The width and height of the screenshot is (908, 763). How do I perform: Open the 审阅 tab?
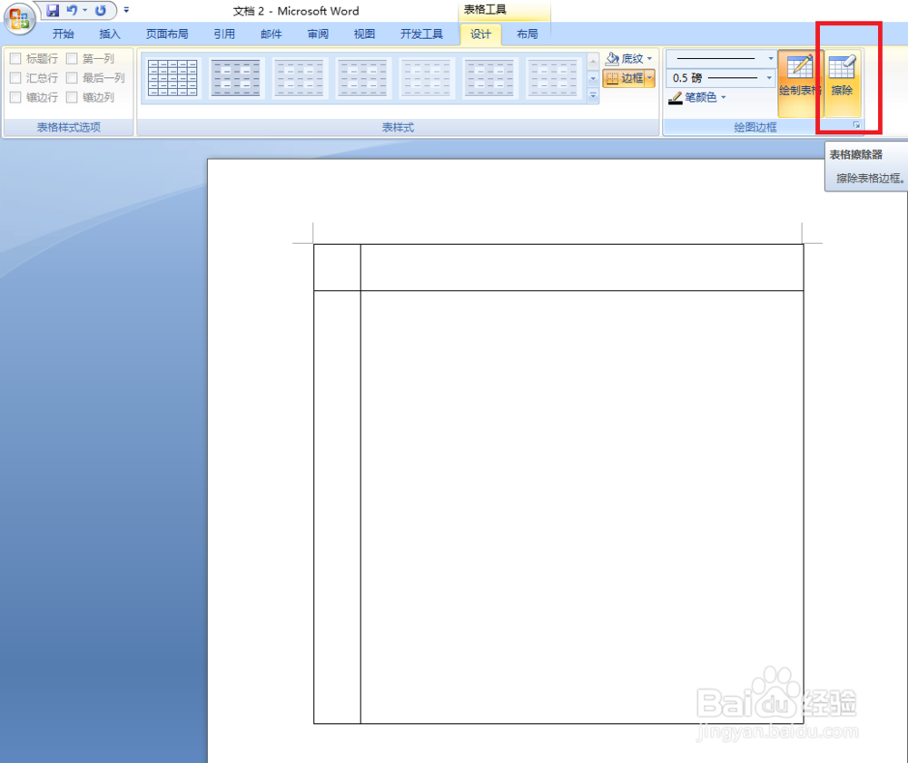(318, 34)
